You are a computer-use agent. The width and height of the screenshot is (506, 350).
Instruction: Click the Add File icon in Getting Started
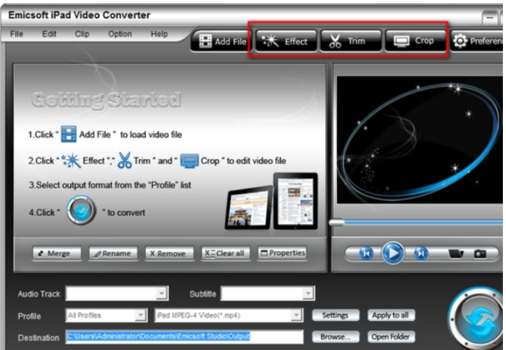coord(69,134)
